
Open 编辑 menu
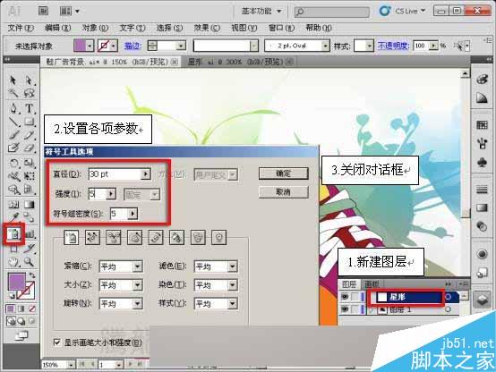click(x=57, y=28)
